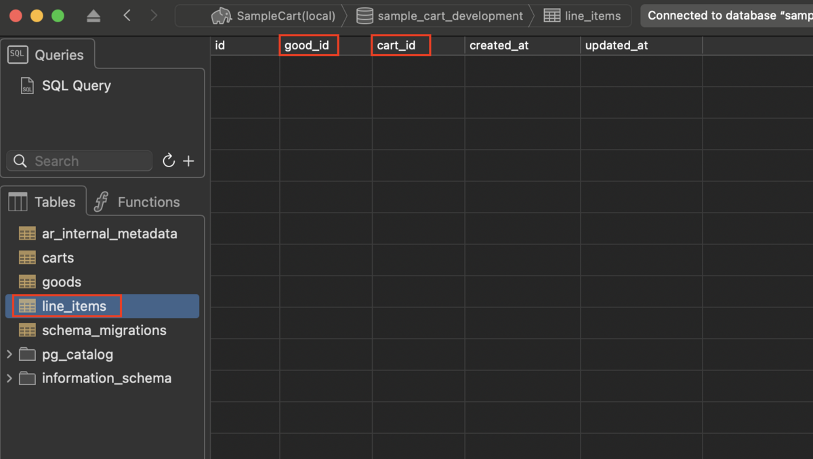Image resolution: width=813 pixels, height=459 pixels.
Task: Click the created_at column header
Action: [x=522, y=45]
